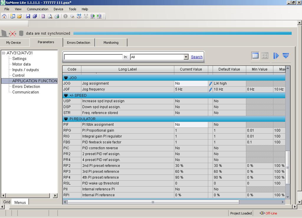Viewport: 302px width, 218px height.
Task: Open print preview with the magnifier icon
Action: [50, 16]
